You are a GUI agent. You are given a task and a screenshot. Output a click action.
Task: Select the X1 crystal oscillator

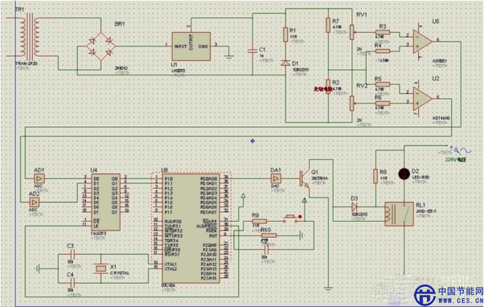point(100,269)
